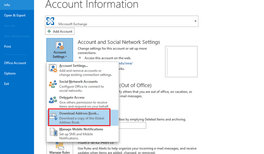
Task: Click the Manage Mobile Notifications phone icon
Action: coord(53,132)
